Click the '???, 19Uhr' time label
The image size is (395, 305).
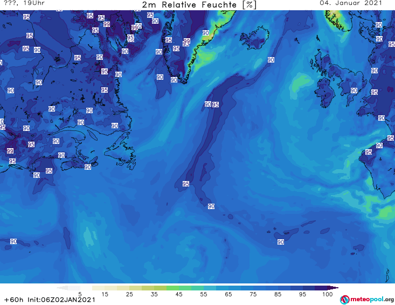point(24,3)
